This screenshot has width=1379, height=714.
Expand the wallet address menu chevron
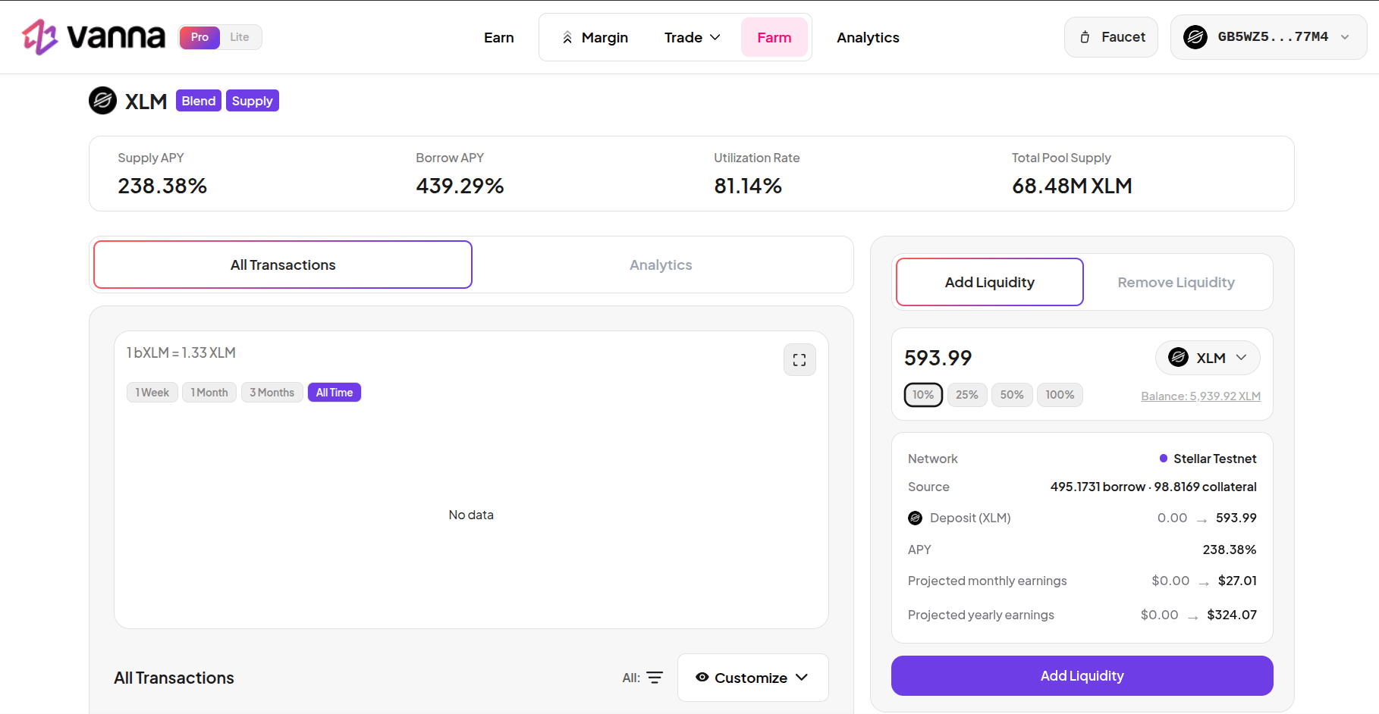[x=1345, y=37]
